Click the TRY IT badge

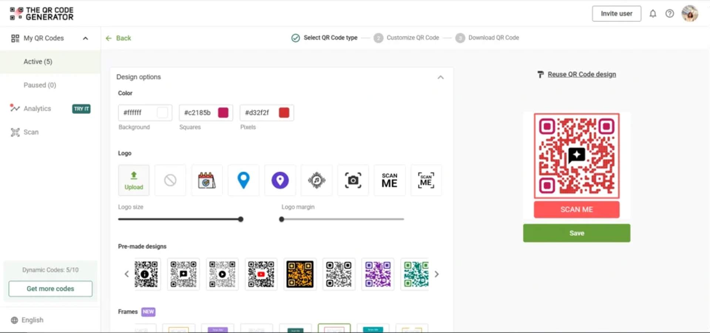coord(81,109)
